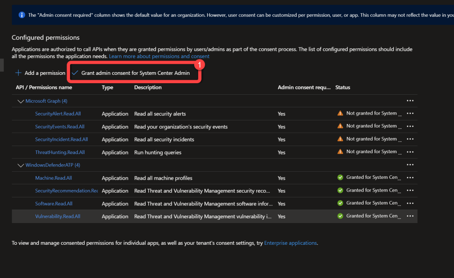Click green granted checkmark for Software.Read.All
This screenshot has width=454, height=278.
point(340,203)
